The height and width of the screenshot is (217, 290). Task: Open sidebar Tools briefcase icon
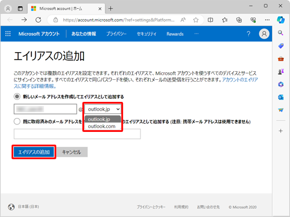(281, 58)
